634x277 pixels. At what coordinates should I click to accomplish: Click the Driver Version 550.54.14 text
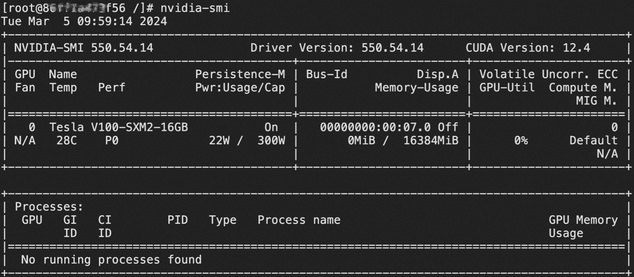coord(337,48)
